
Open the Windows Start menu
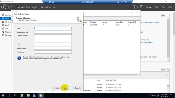[3, 96]
